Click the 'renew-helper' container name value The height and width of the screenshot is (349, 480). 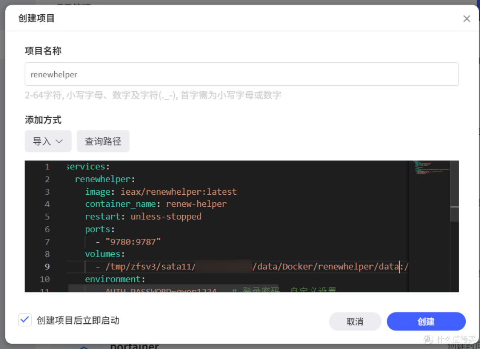click(x=196, y=204)
